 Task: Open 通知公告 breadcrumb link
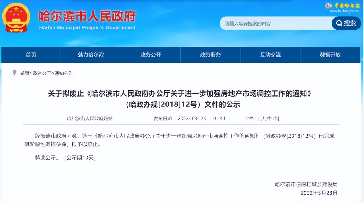pos(64,73)
